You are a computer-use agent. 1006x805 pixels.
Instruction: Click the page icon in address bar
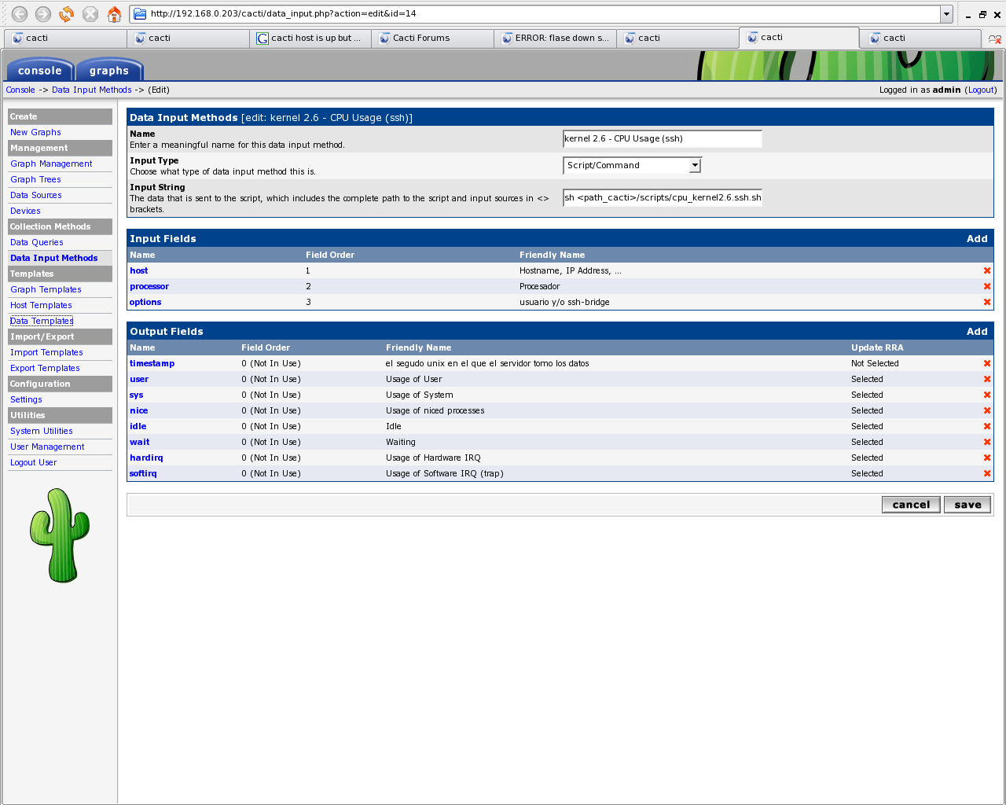tap(140, 14)
